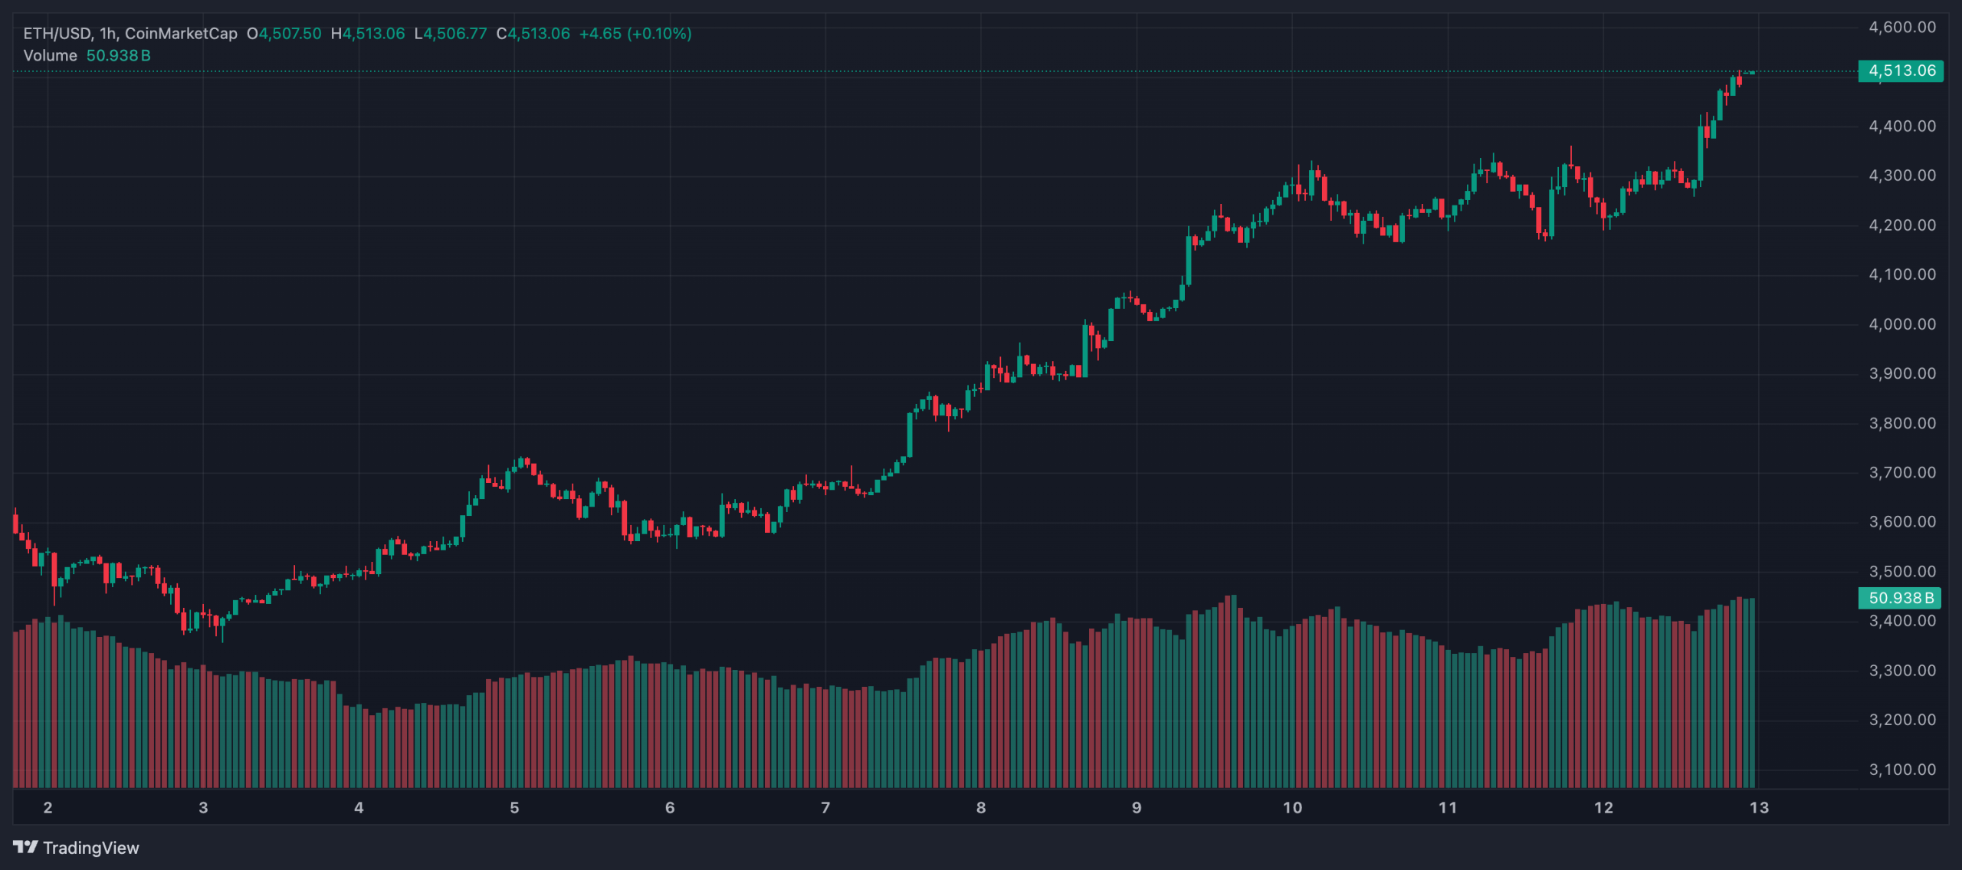Click the High value in chart legend
Image resolution: width=1962 pixels, height=870 pixels.
pos(372,34)
